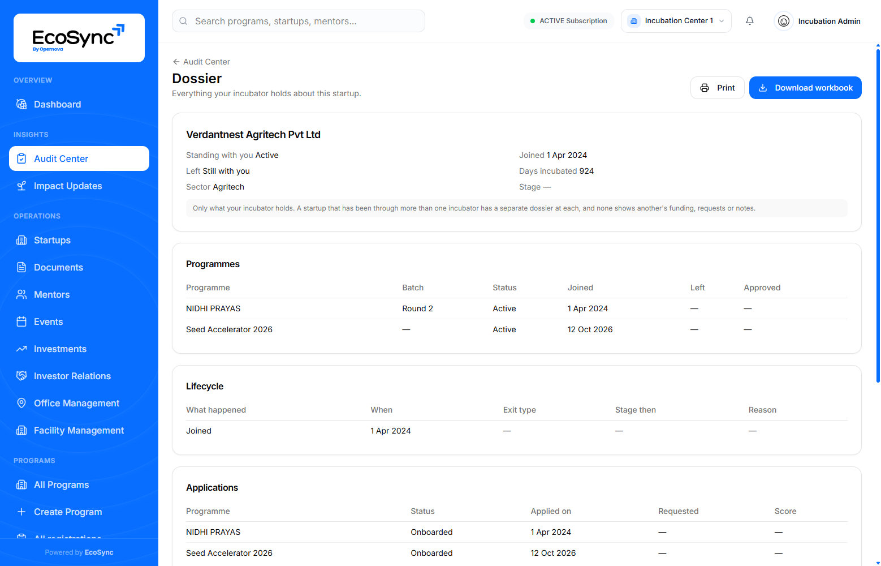This screenshot has width=881, height=566.
Task: Click the Dashboard sidebar icon
Action: click(21, 104)
